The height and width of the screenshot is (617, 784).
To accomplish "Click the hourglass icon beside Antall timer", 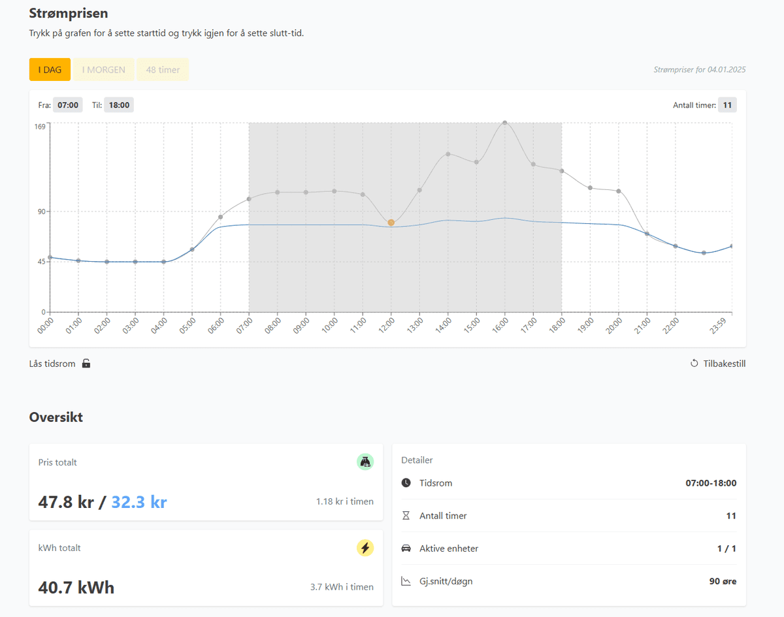I will 406,516.
